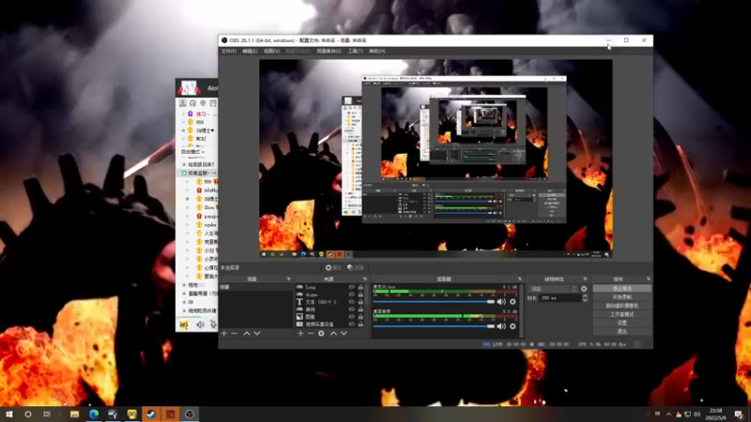Mute the 麦克风/Aux channel speaker icon
751x422 pixels.
(501, 301)
